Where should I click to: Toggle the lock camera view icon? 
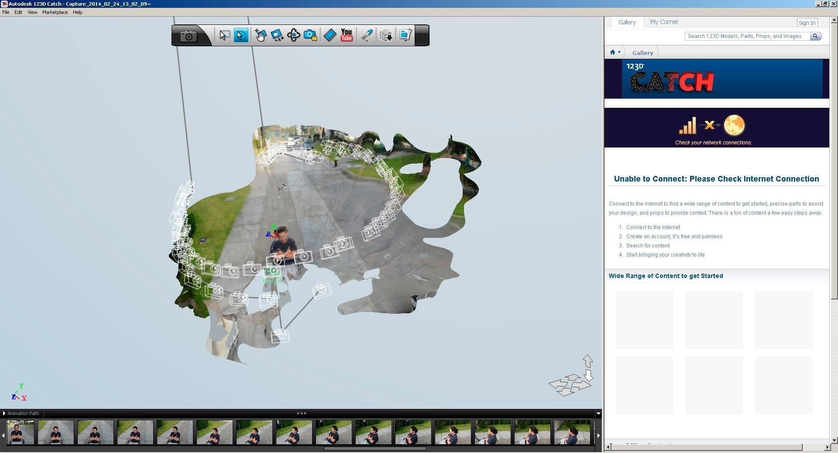click(310, 35)
